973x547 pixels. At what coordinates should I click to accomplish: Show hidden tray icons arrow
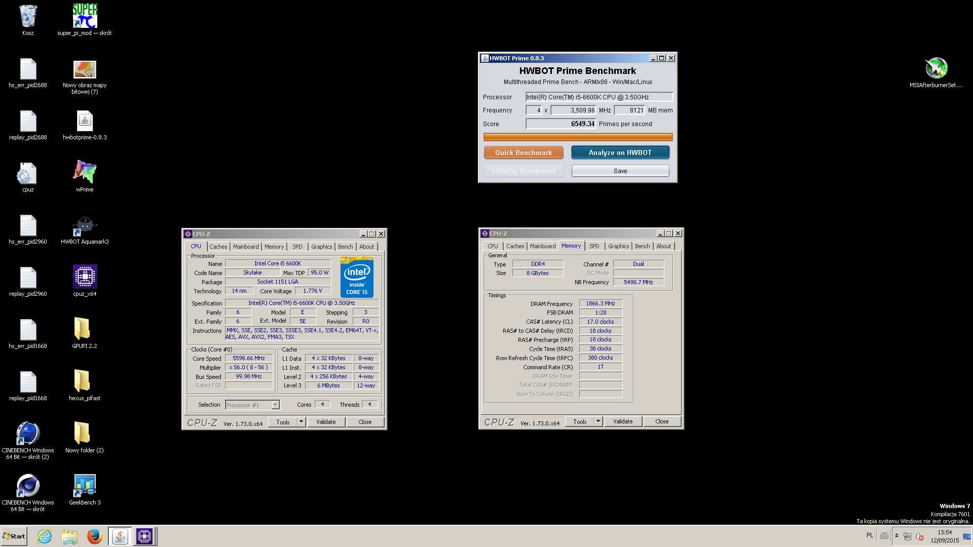point(896,536)
